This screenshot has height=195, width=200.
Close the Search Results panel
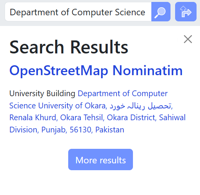click(x=188, y=39)
